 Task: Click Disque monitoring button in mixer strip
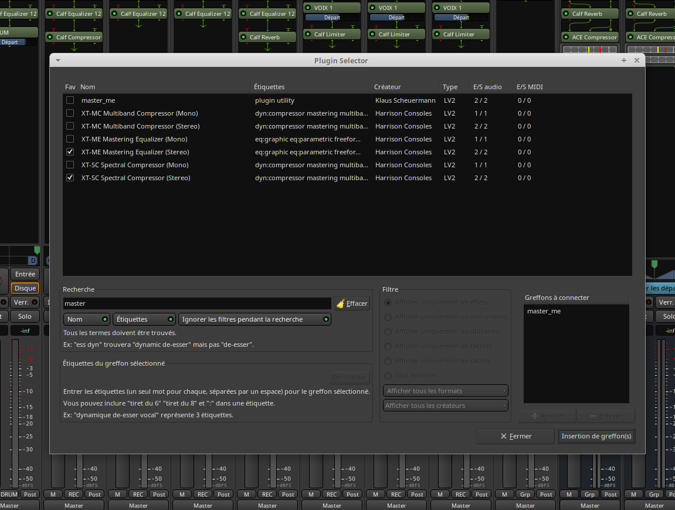coord(25,288)
